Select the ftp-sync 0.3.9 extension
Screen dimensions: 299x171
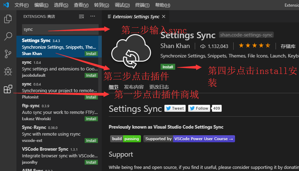pyautogui.click(x=59, y=112)
